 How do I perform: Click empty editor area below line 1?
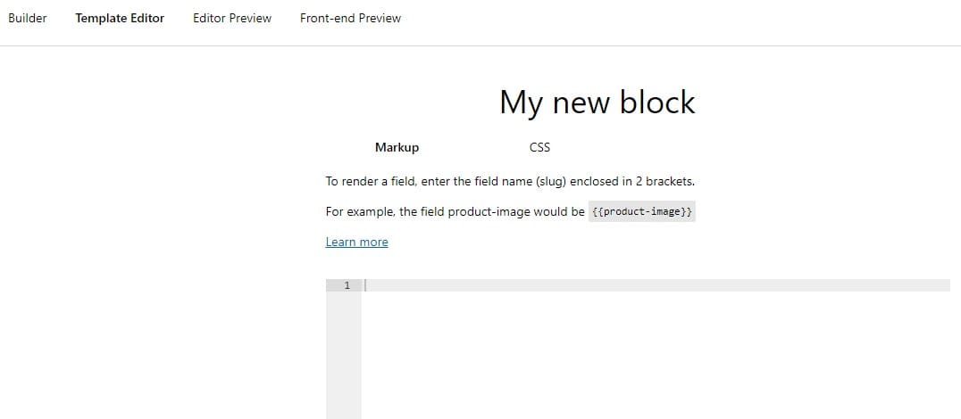click(656, 356)
